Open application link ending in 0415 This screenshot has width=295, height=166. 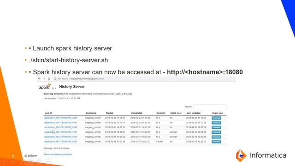coord(60,118)
